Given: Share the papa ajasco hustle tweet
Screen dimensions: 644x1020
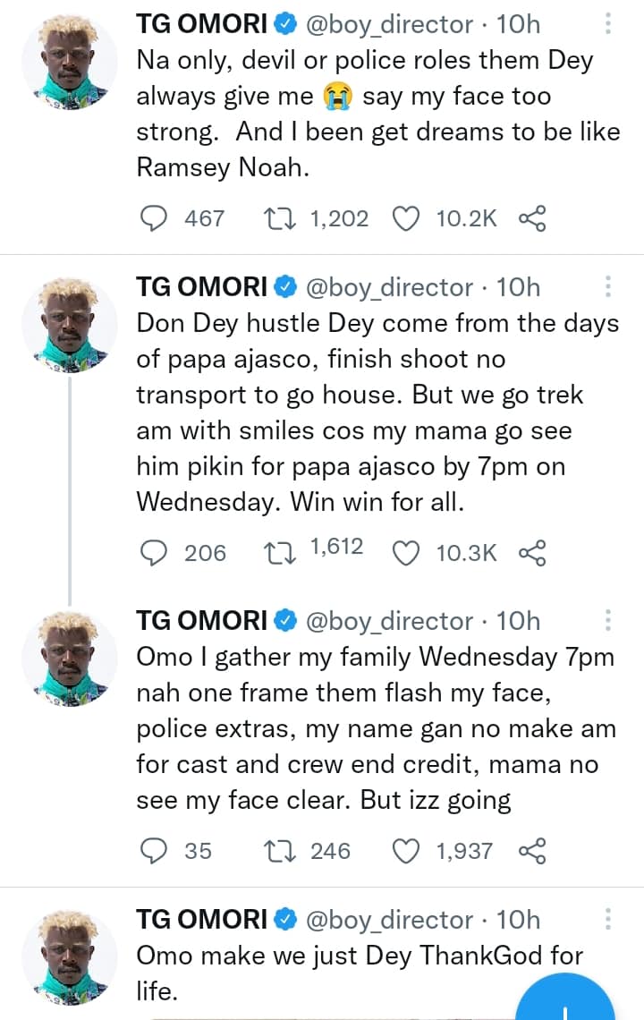Looking at the screenshot, I should [x=532, y=553].
